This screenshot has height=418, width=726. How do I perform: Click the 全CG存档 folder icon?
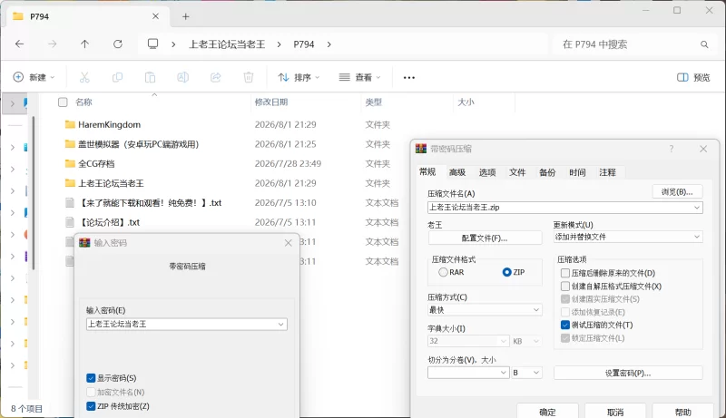(70, 163)
